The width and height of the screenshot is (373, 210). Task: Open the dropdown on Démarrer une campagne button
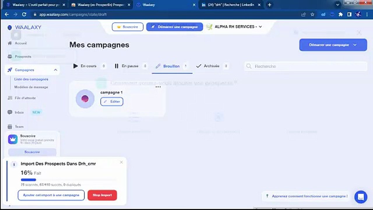355,45
